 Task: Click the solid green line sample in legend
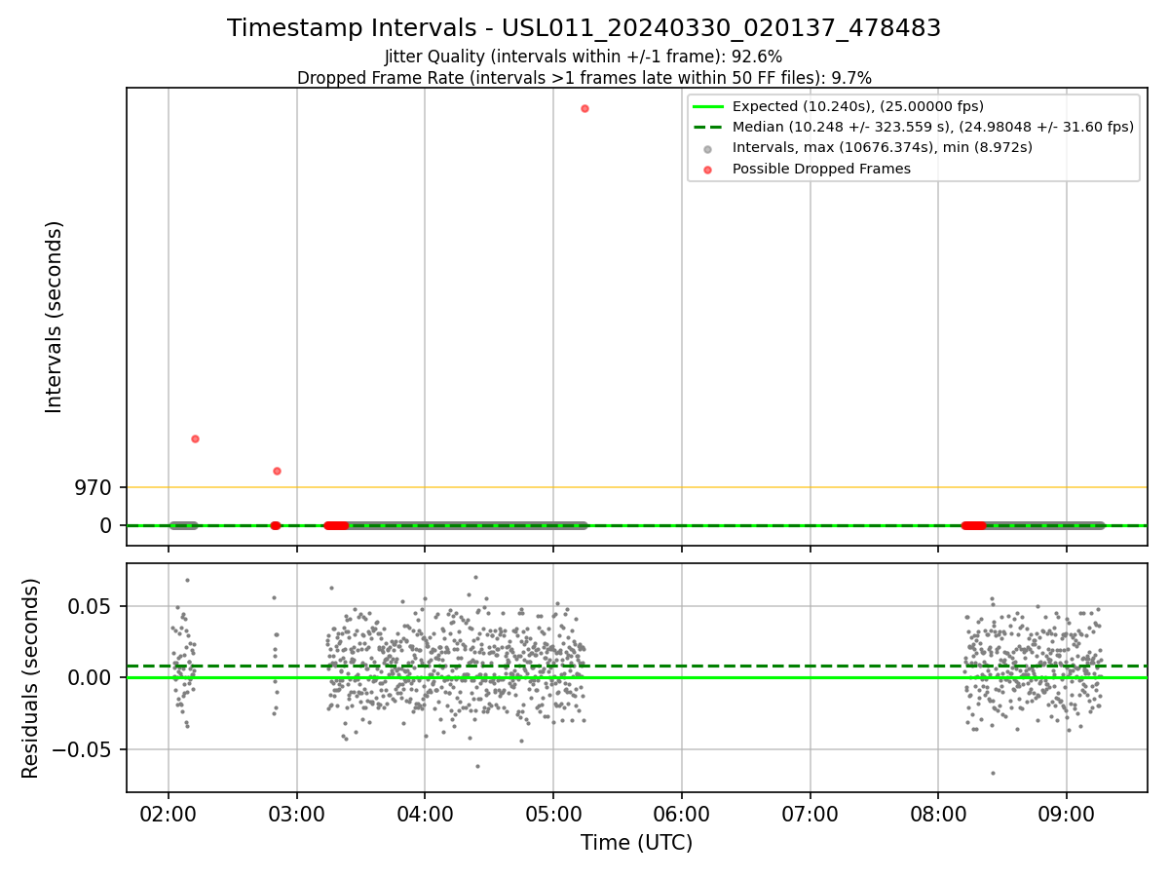click(707, 106)
